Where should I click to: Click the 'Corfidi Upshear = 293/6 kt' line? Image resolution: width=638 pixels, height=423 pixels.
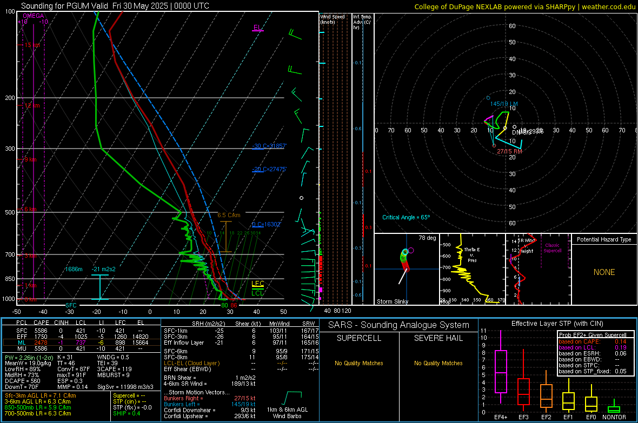210,416
